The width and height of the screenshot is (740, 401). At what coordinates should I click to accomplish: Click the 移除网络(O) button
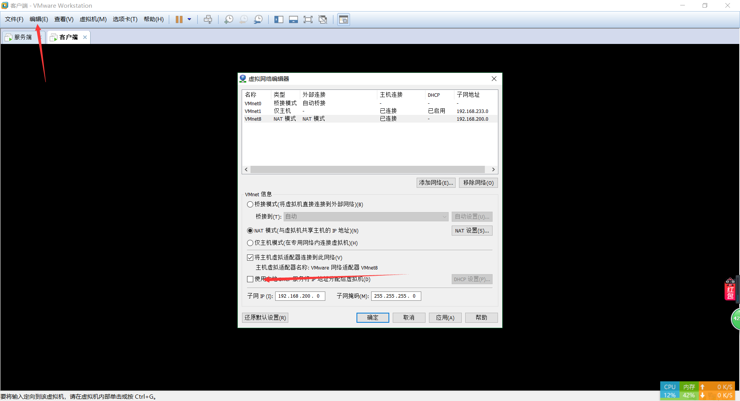[478, 183]
